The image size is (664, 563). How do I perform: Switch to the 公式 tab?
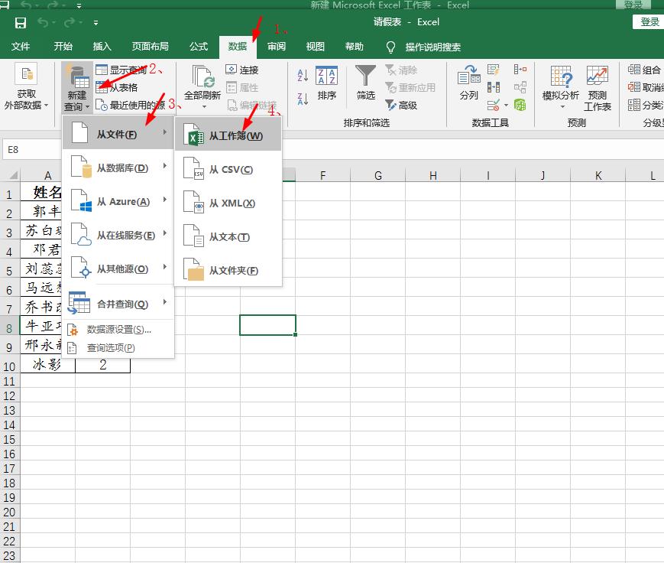pyautogui.click(x=199, y=46)
